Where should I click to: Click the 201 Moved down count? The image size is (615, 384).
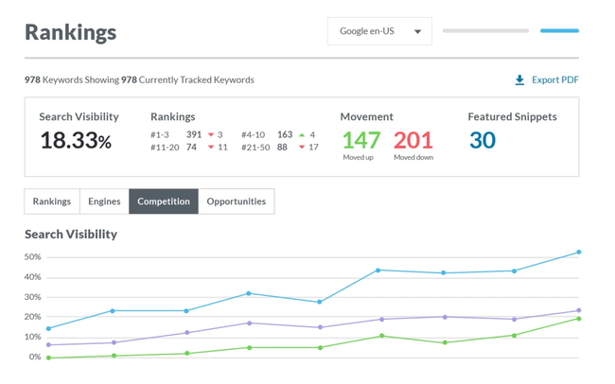click(x=413, y=140)
